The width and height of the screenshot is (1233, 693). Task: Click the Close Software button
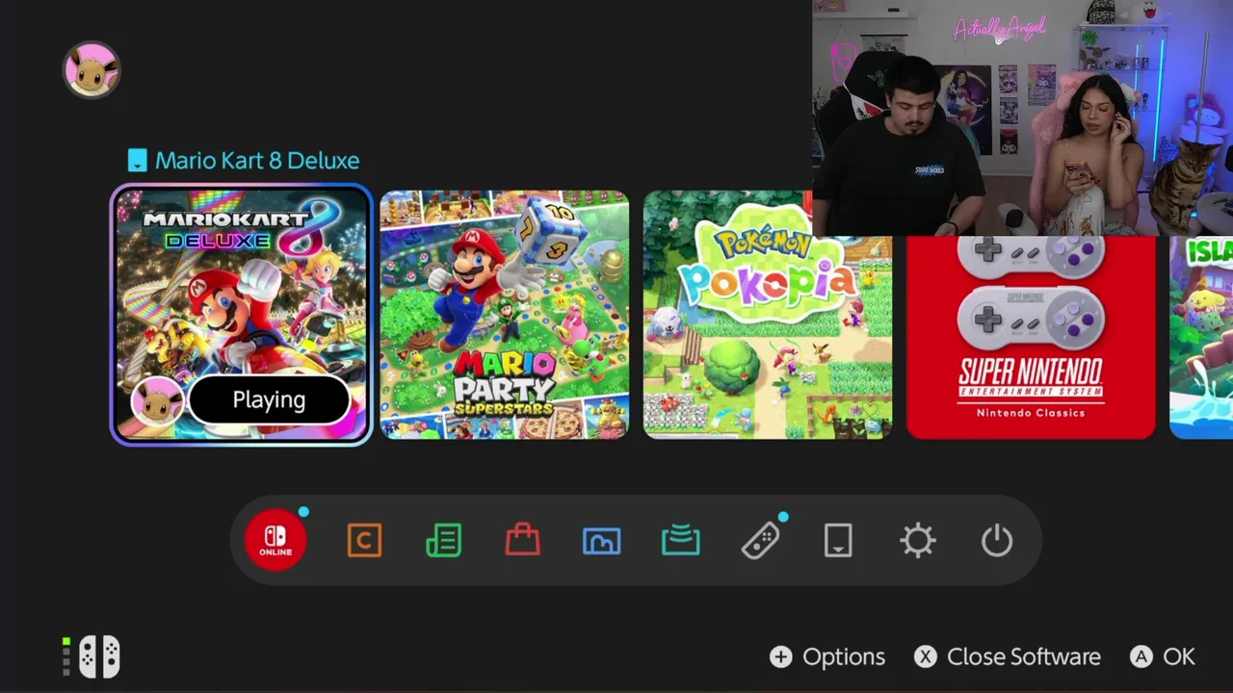(1008, 656)
